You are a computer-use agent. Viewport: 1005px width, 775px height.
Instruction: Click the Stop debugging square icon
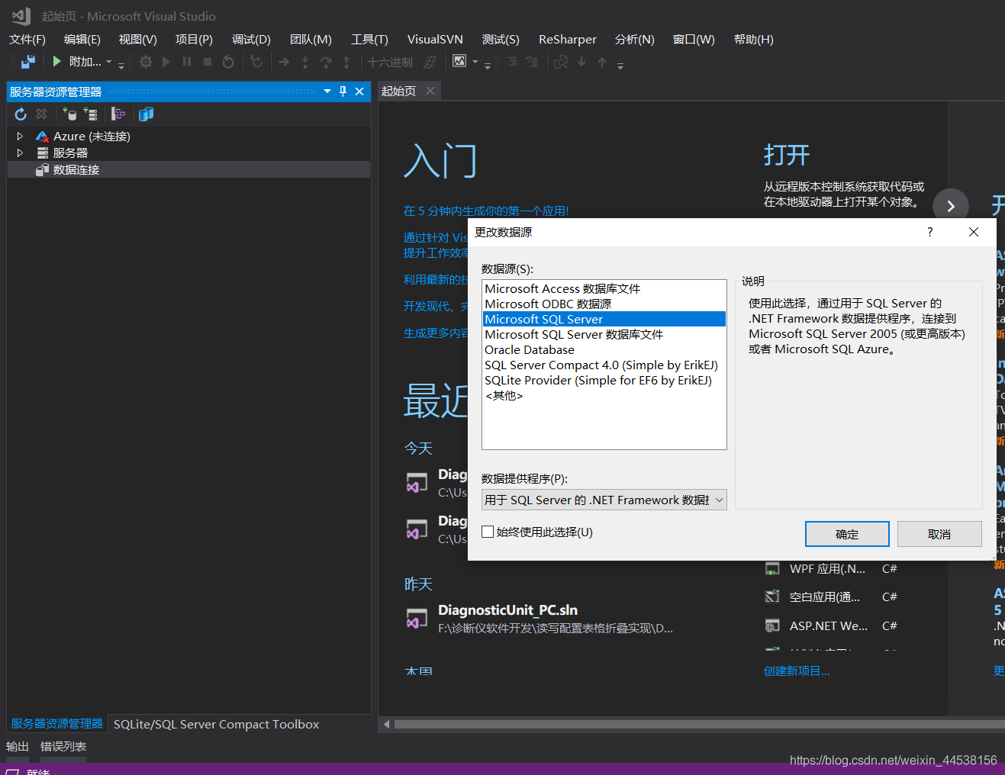tap(208, 62)
